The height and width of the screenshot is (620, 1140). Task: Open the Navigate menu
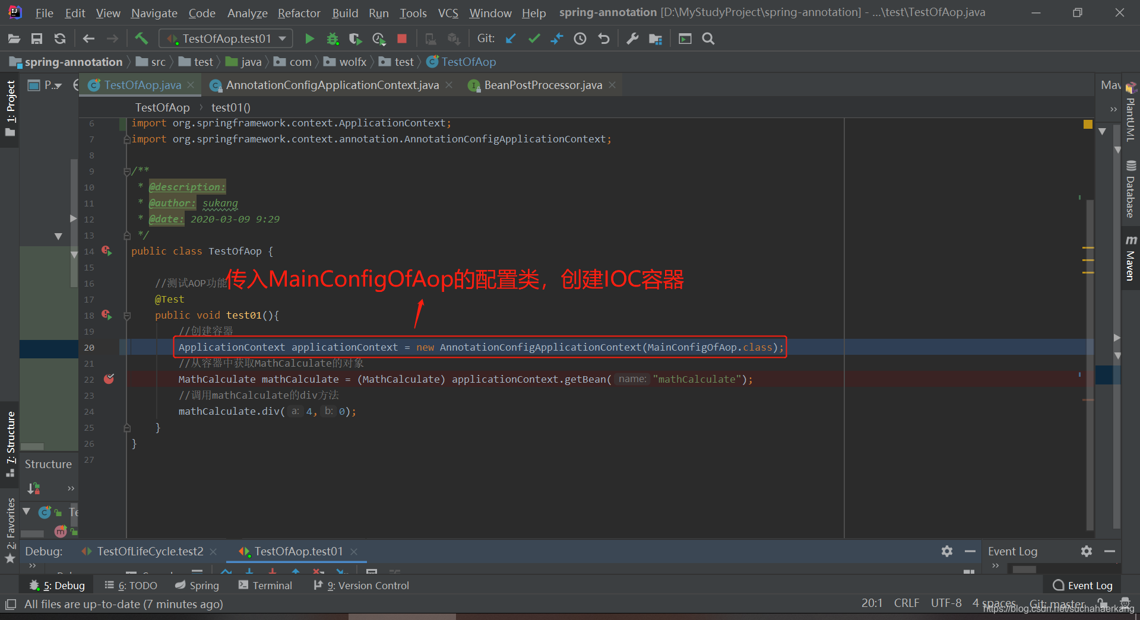[154, 12]
